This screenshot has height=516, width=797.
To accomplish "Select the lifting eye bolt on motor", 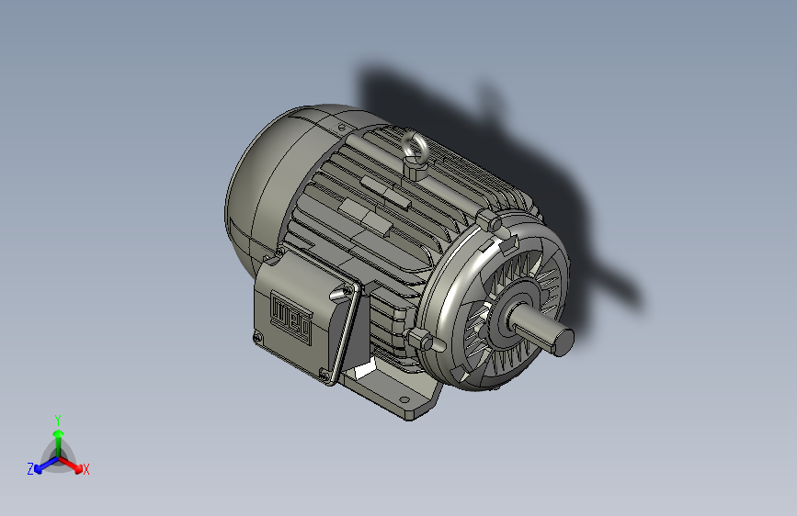I will pos(416,155).
